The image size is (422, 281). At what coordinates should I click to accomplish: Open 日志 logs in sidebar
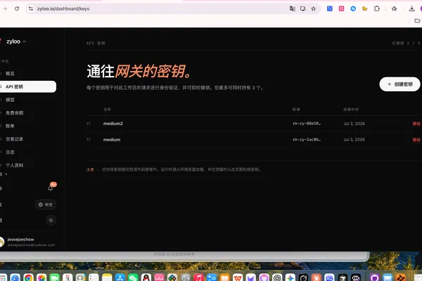coord(10,152)
